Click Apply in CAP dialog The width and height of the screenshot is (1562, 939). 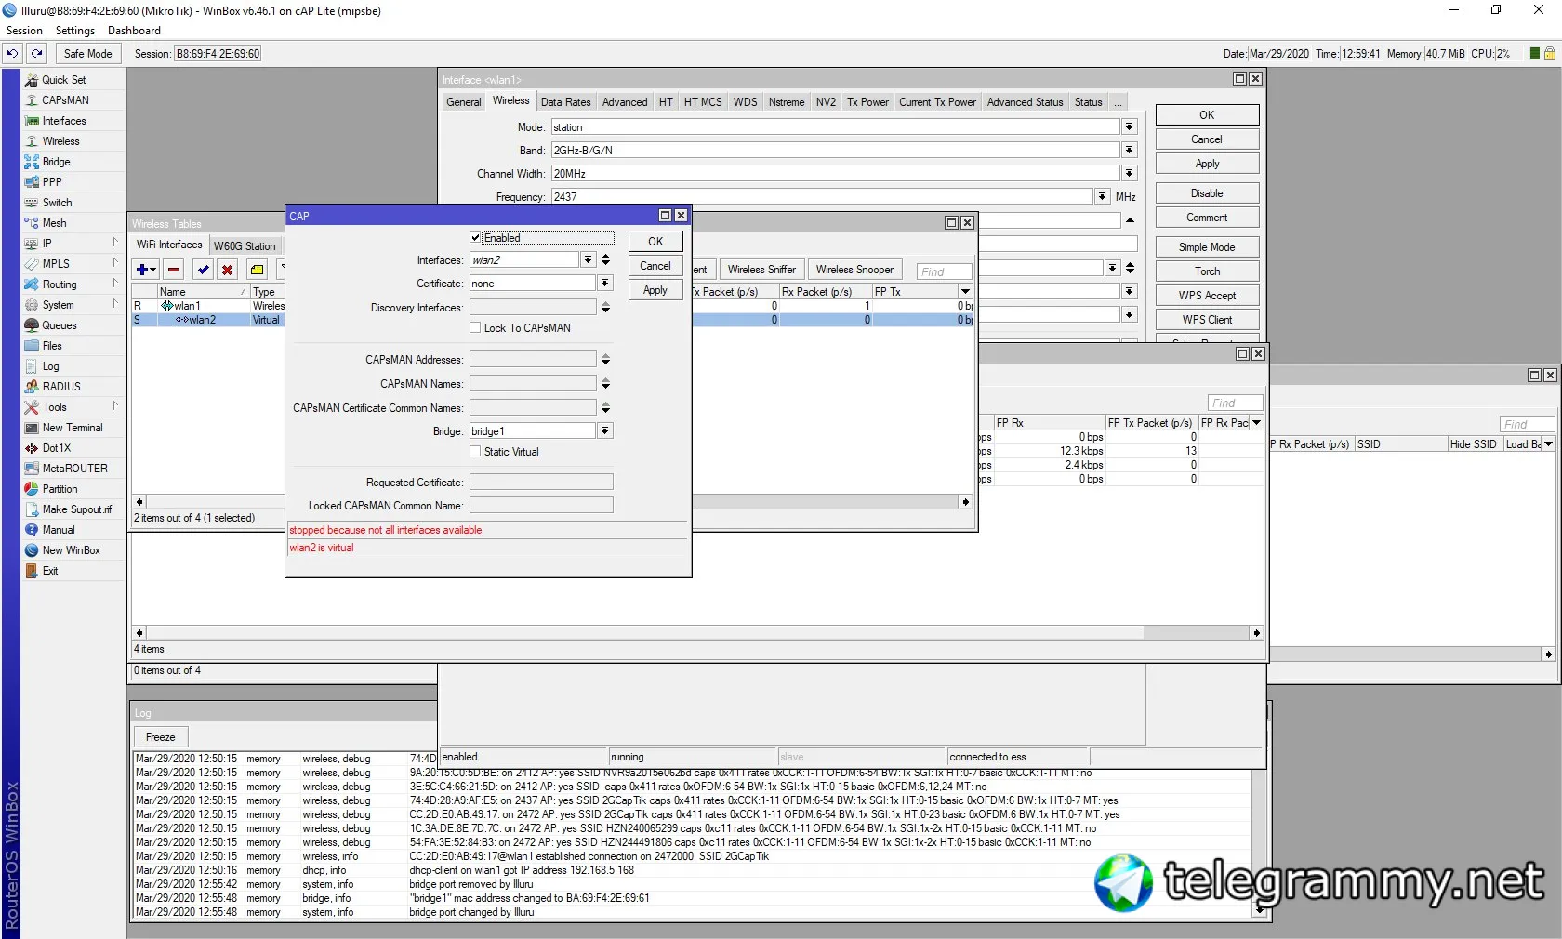pos(655,290)
